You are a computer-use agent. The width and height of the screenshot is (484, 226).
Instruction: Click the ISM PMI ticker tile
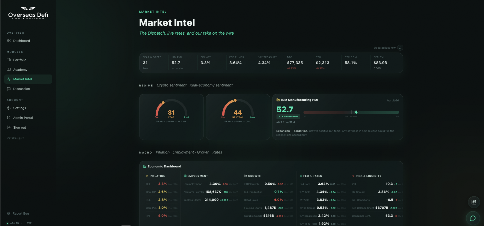(x=183, y=63)
